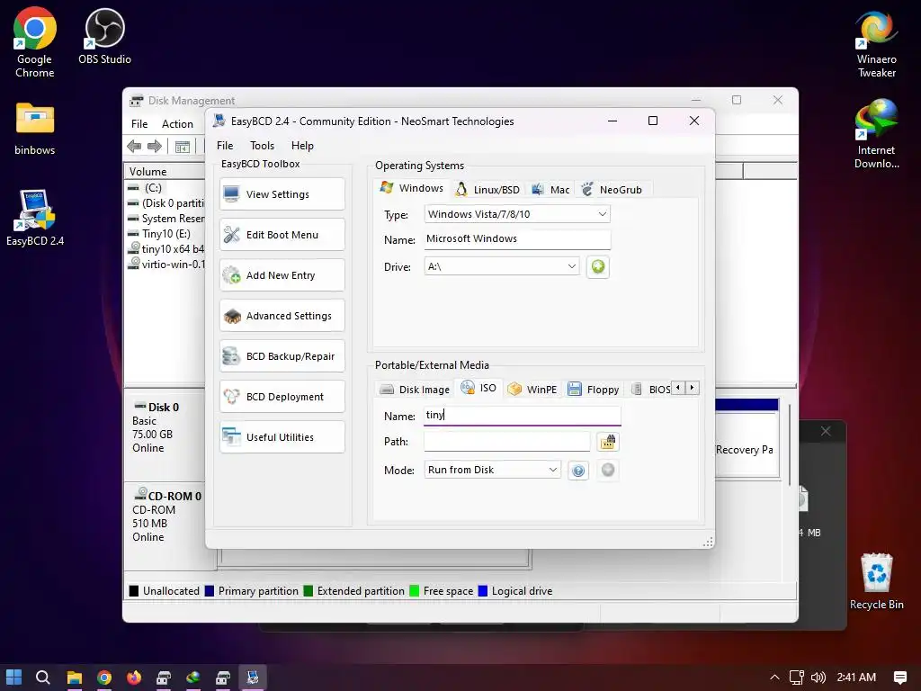Click console tree icon in Disk Management toolbar

pyautogui.click(x=183, y=147)
